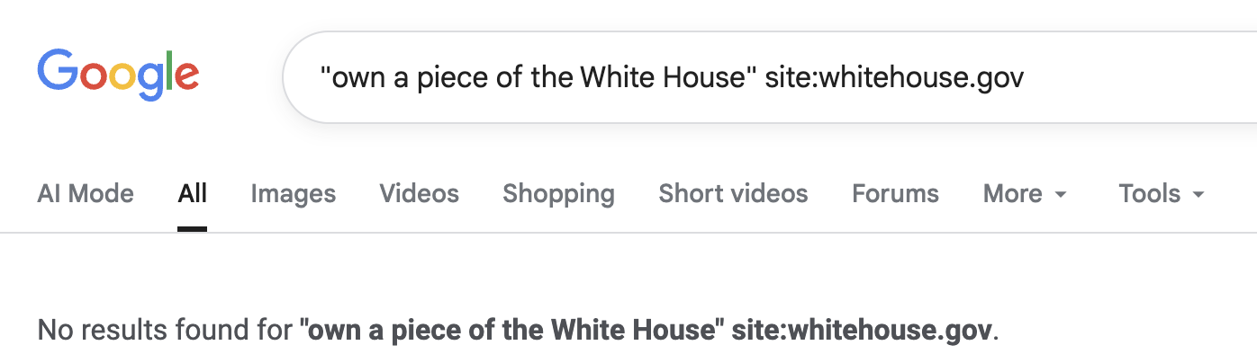
Task: Click the arrow next to Tools
Action: coord(1198,195)
